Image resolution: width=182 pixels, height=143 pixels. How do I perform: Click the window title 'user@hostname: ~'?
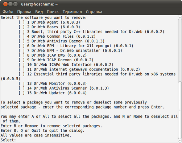click(x=40, y=4)
